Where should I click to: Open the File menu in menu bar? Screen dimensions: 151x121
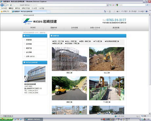point(4,8)
